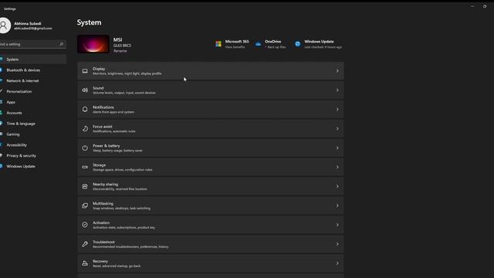
Task: Click the Windows Update circular icon in header
Action: (297, 44)
